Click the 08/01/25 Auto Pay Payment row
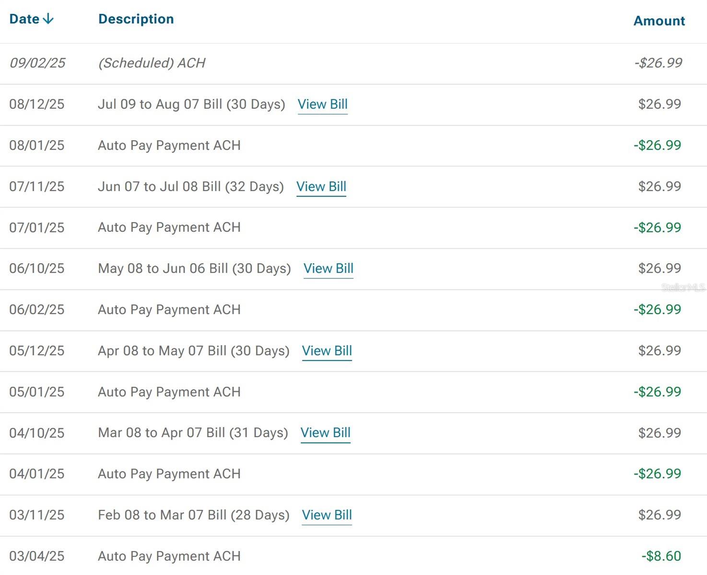Screen dimensions: 707x575 pyautogui.click(x=169, y=146)
